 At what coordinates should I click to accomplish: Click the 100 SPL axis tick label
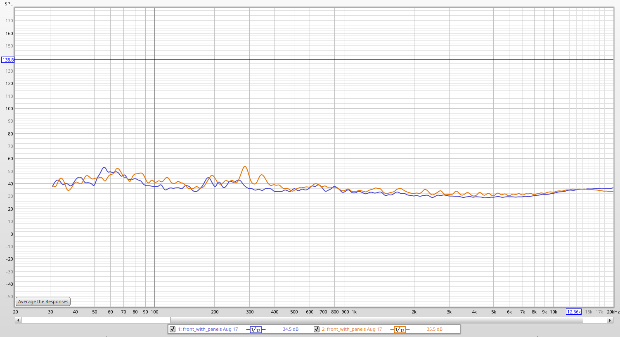9,109
